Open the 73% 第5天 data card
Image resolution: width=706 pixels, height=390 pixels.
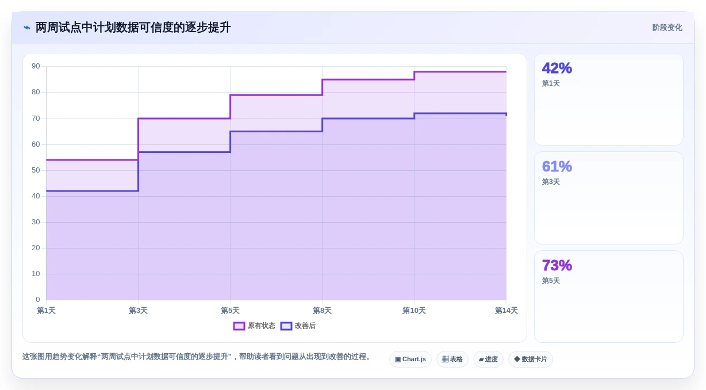pyautogui.click(x=609, y=297)
